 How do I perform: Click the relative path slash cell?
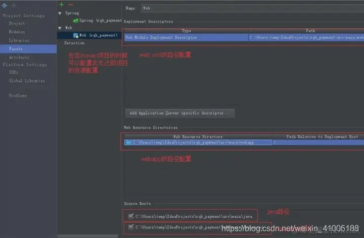pos(318,142)
